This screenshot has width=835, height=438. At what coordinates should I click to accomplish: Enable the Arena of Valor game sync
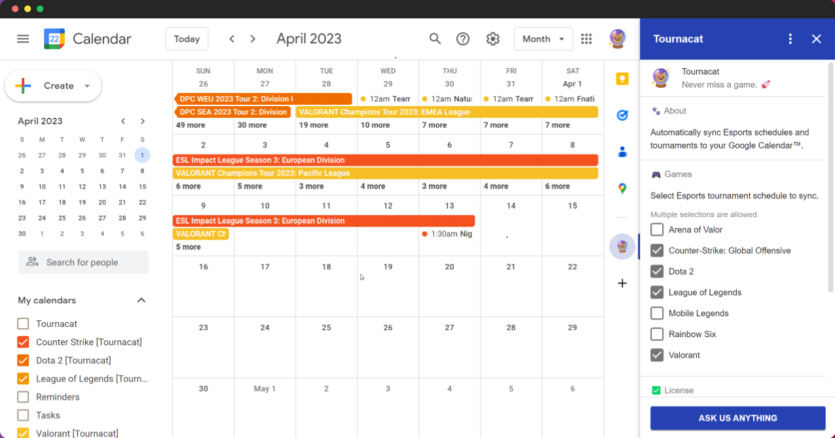click(657, 229)
